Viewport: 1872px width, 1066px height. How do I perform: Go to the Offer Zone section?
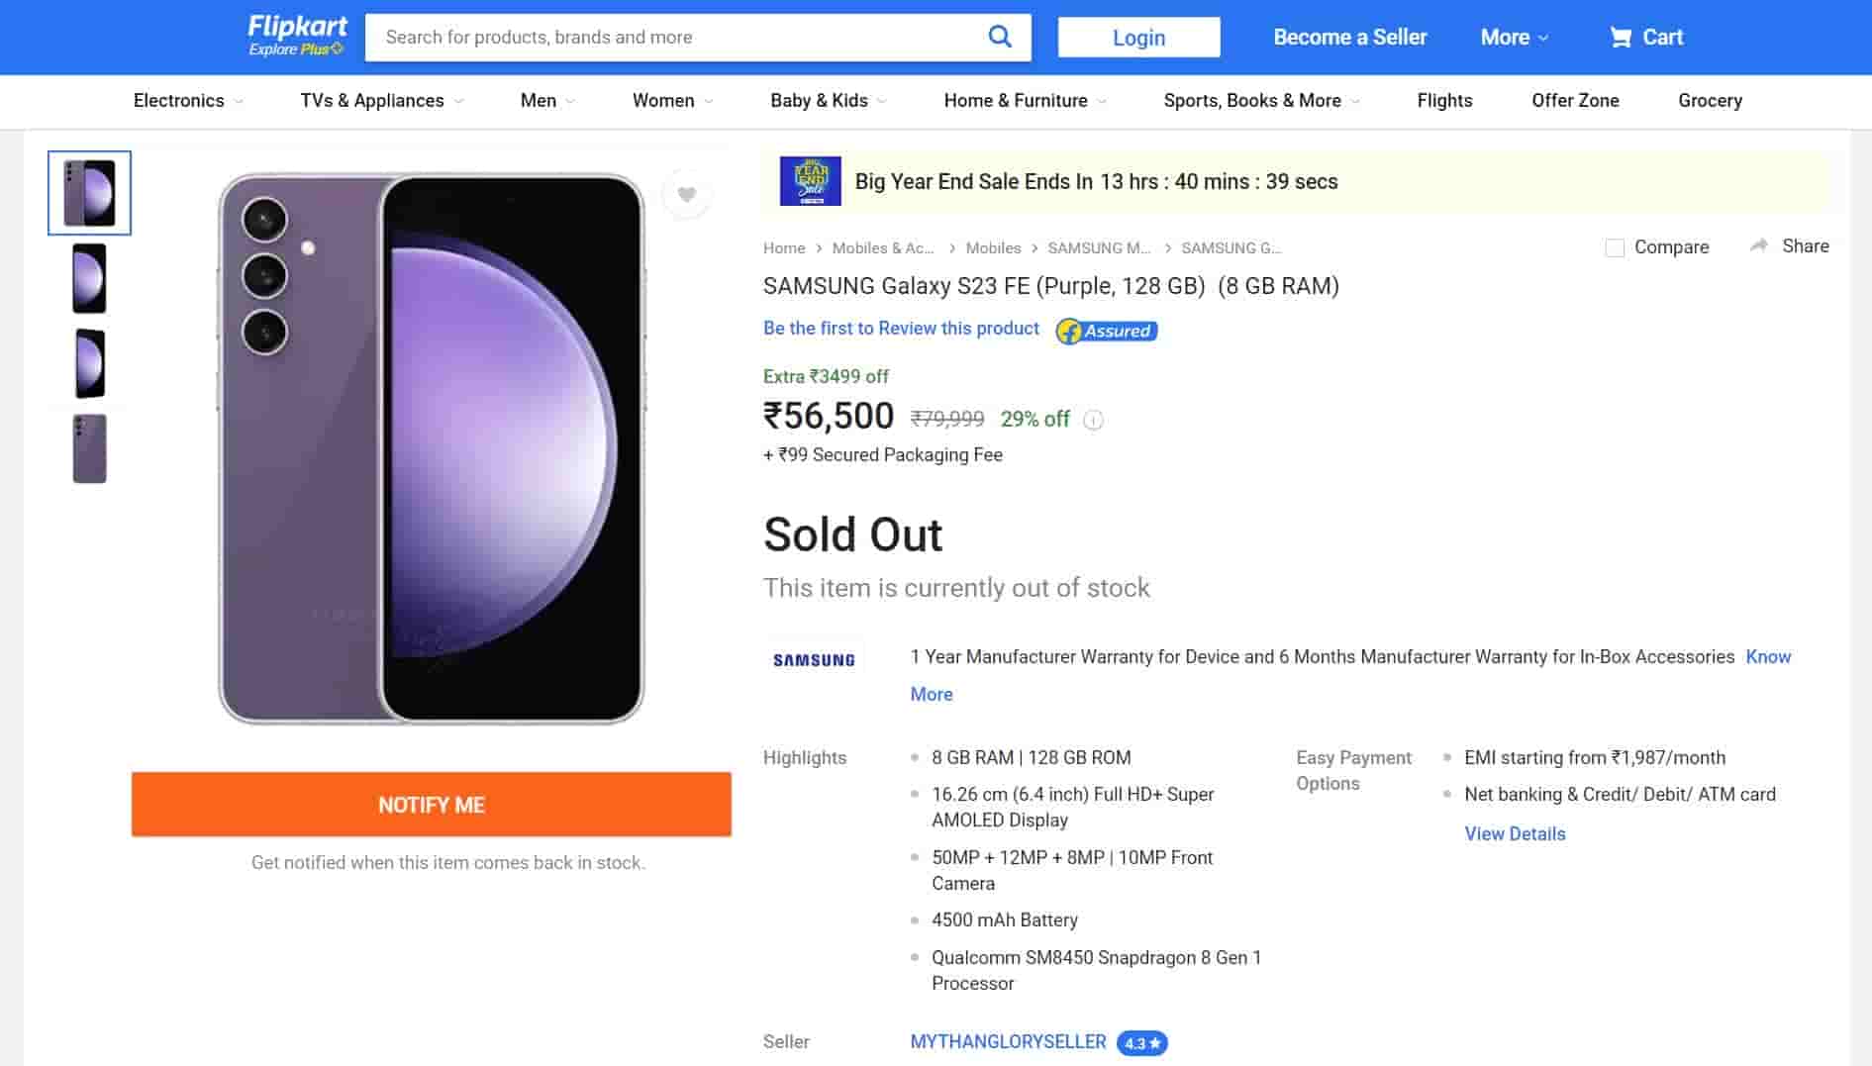1575,100
